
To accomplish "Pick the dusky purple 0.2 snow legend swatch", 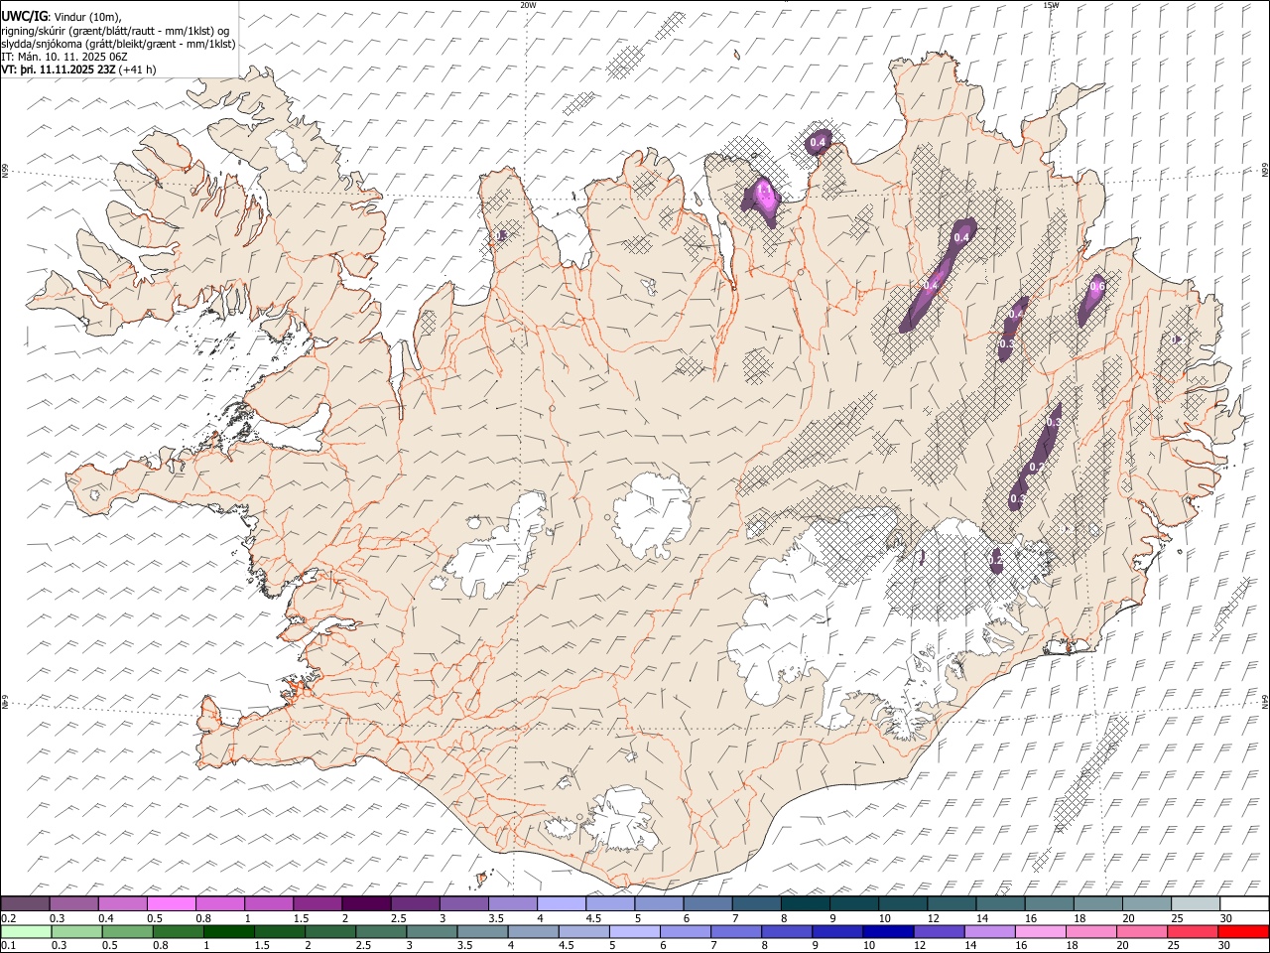I will click(x=25, y=904).
